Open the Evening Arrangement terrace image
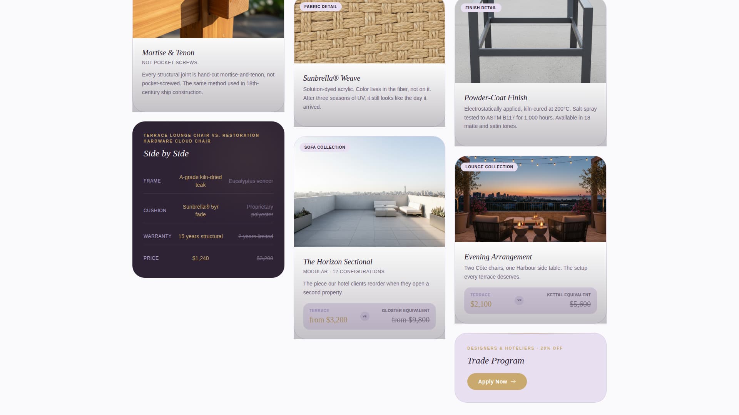739x415 pixels. point(530,199)
